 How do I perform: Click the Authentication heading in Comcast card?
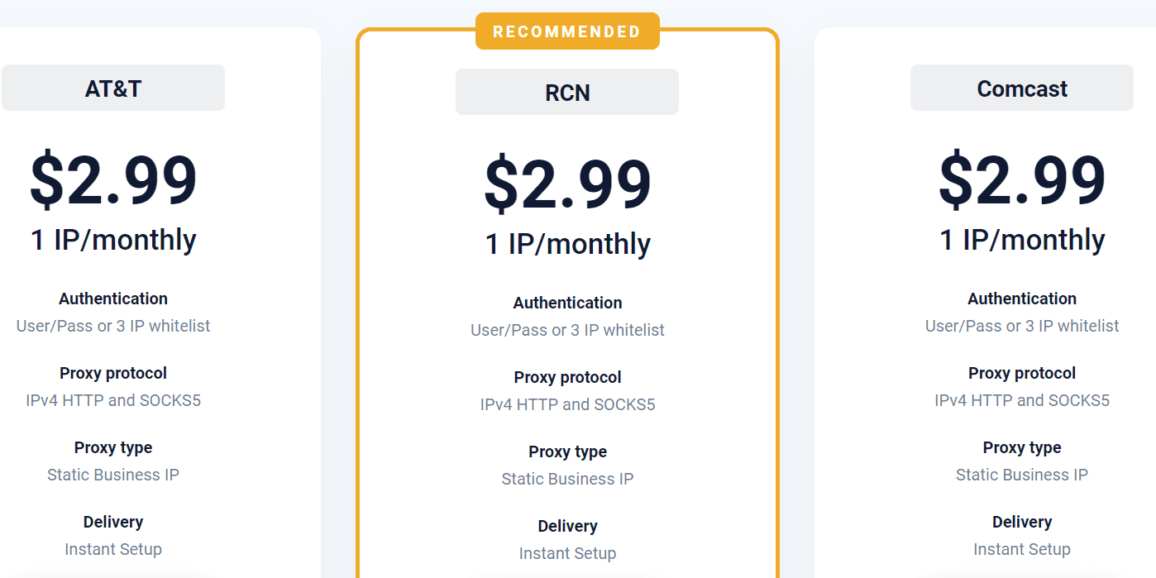click(x=1022, y=299)
